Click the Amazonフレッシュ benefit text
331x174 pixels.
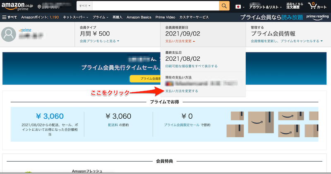[87, 171]
